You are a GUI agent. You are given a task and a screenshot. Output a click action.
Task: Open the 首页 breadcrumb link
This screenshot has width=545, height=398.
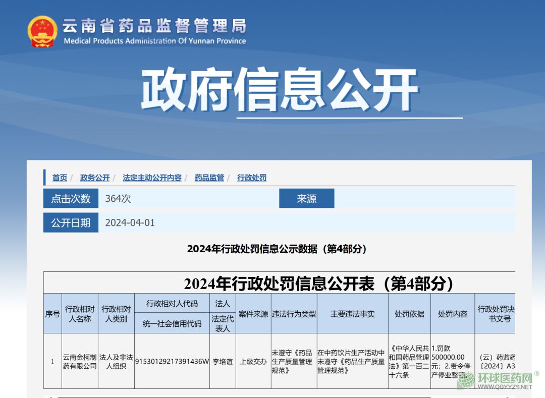tap(60, 178)
